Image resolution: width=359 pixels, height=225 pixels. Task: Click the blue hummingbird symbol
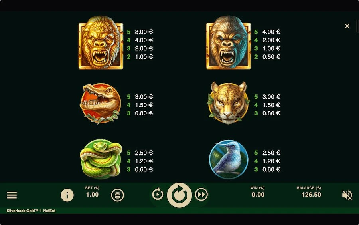click(x=229, y=159)
